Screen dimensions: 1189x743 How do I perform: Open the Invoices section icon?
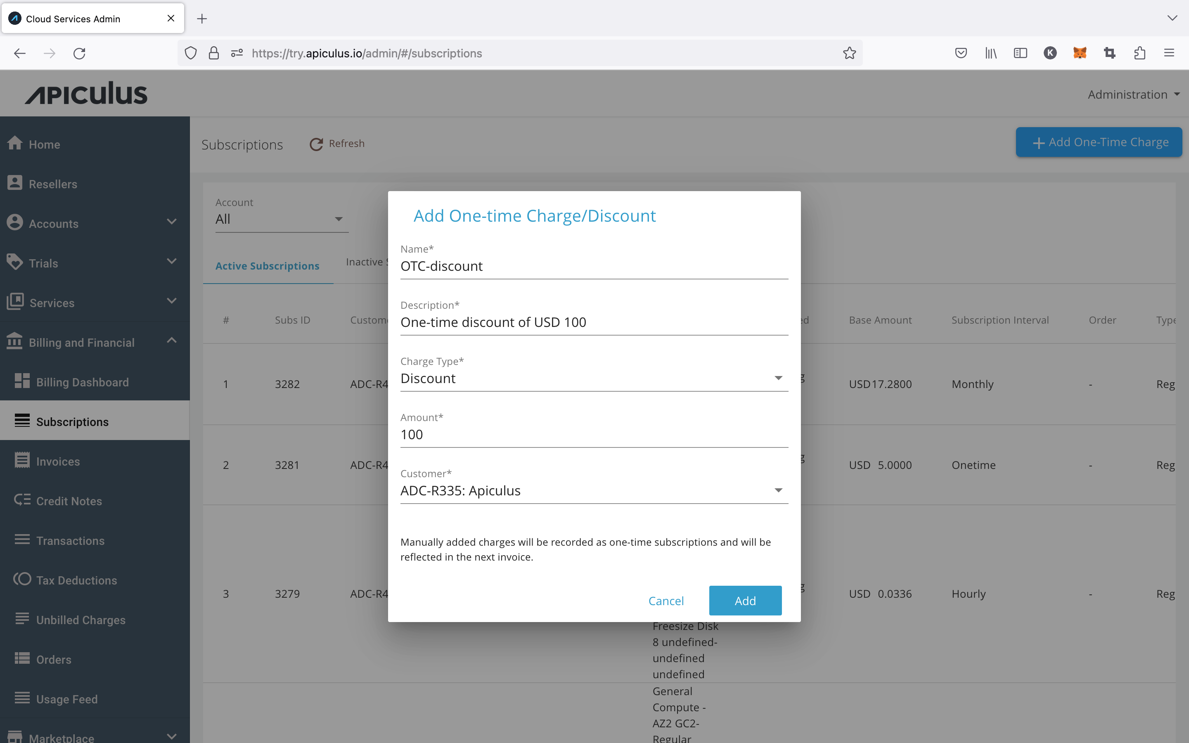click(22, 461)
